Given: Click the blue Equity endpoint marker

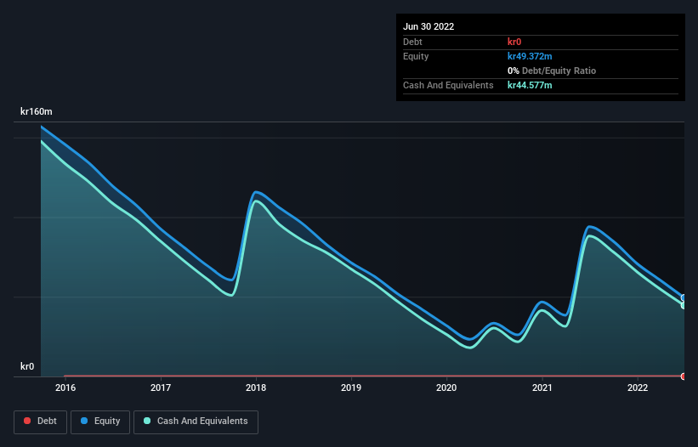Looking at the screenshot, I should pyautogui.click(x=684, y=297).
